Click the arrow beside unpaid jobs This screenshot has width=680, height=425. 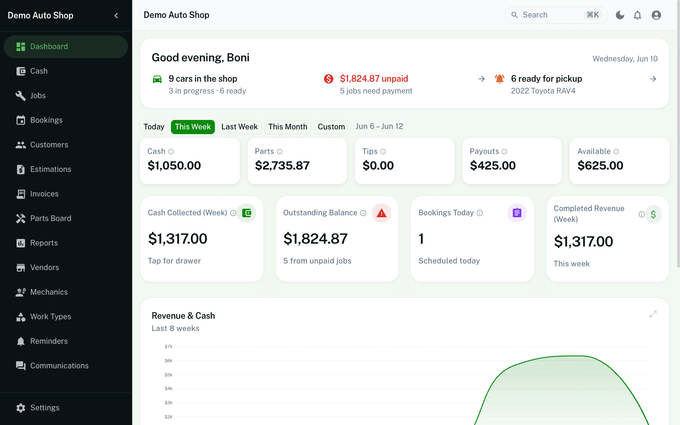coord(482,79)
